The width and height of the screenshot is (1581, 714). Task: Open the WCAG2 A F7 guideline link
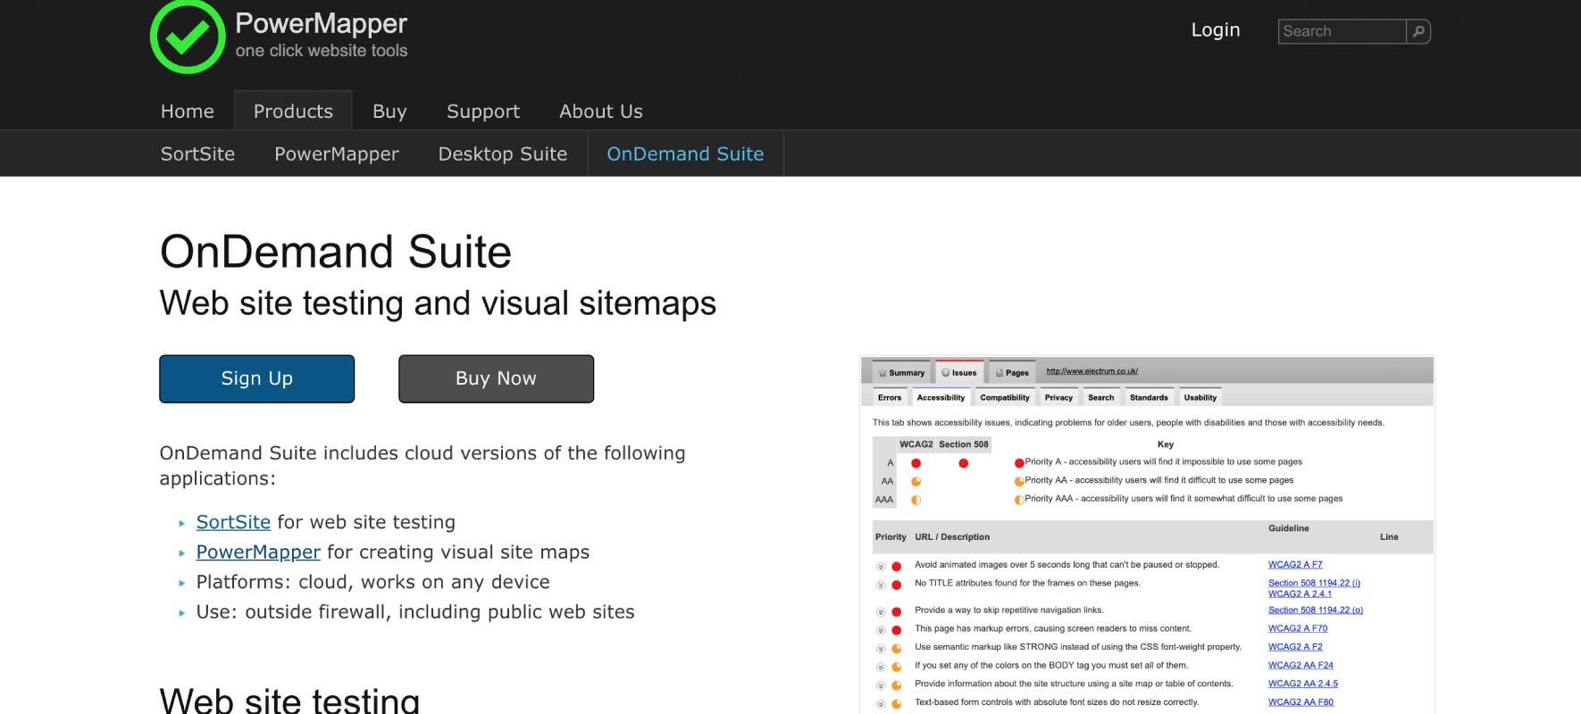click(x=1294, y=564)
